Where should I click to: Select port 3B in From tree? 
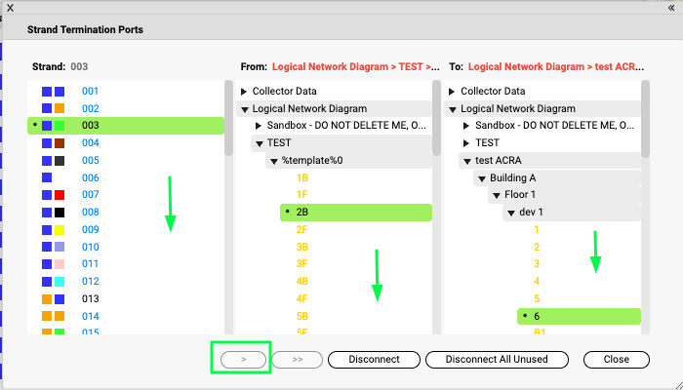click(302, 248)
